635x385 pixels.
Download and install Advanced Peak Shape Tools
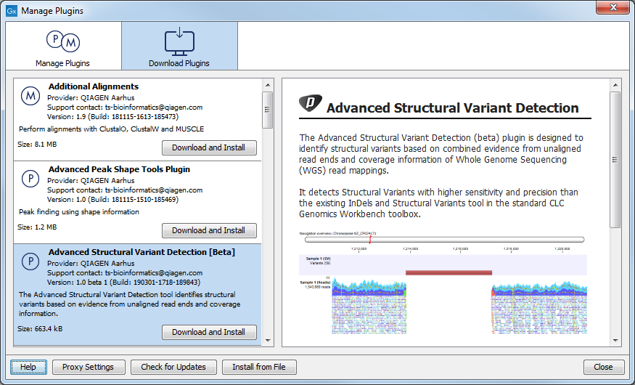pyautogui.click(x=209, y=230)
